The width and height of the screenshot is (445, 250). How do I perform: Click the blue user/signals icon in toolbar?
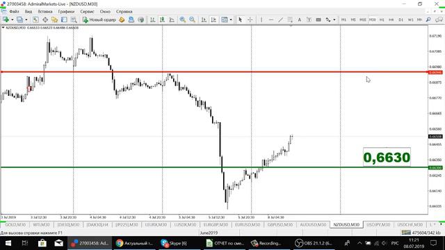coord(131,19)
